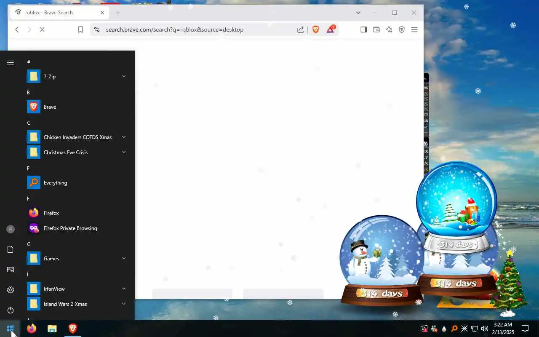Click the # section header

(x=29, y=62)
